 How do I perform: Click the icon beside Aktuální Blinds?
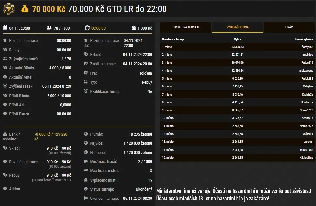point(5,68)
